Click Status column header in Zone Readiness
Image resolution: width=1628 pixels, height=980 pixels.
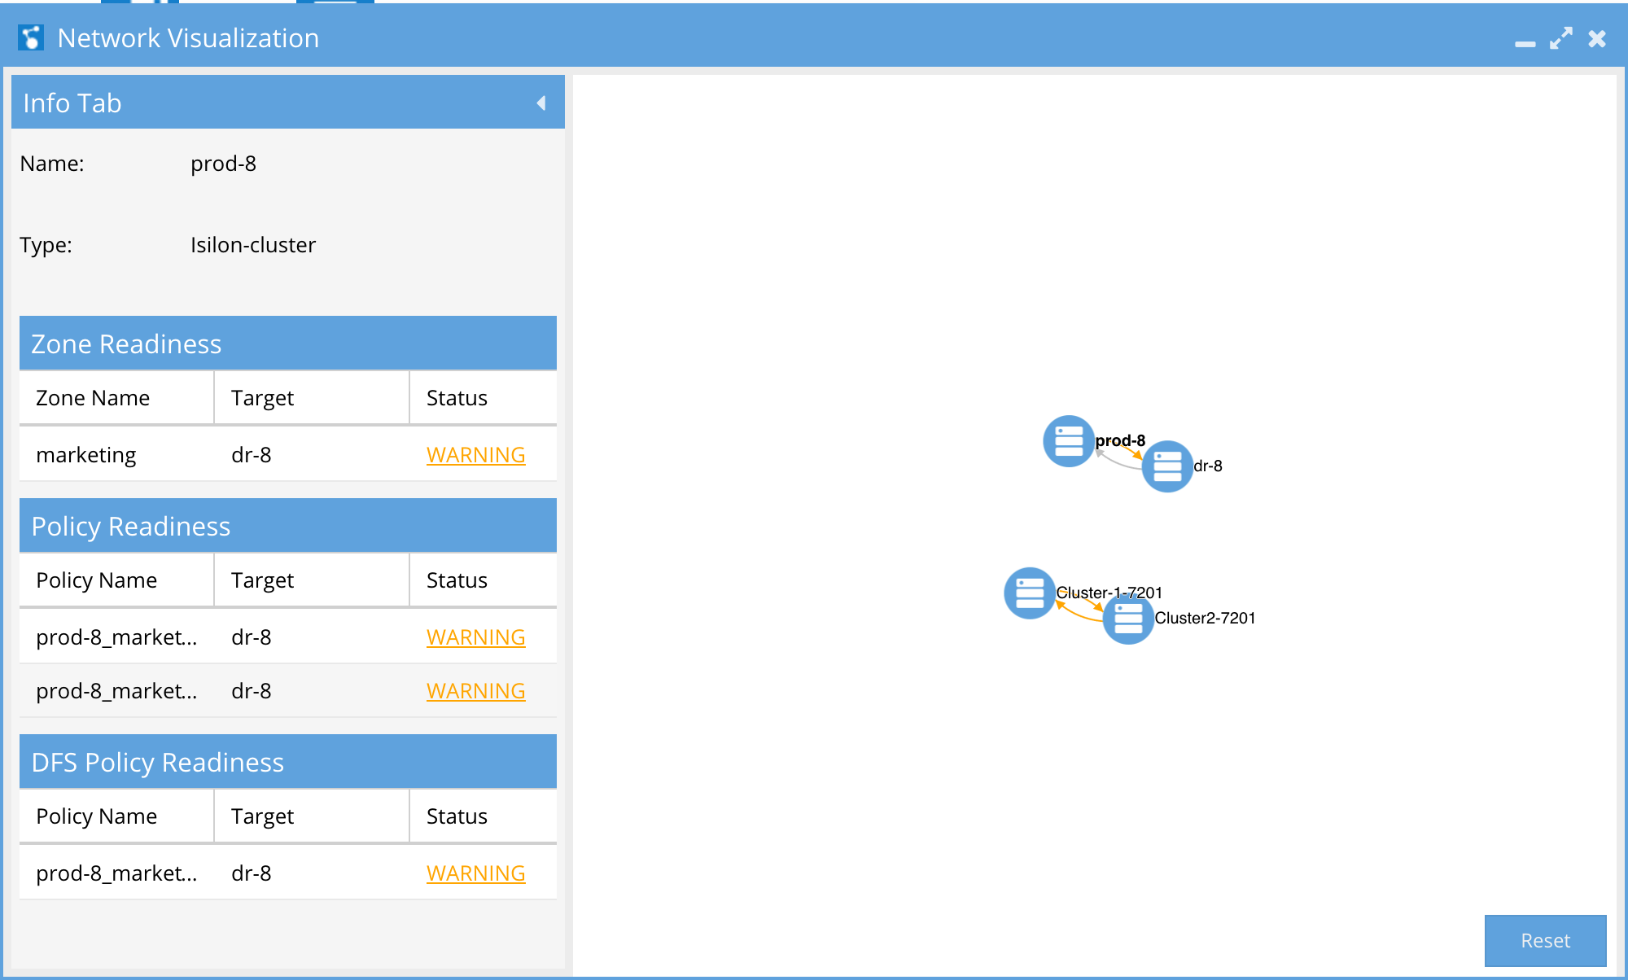484,398
